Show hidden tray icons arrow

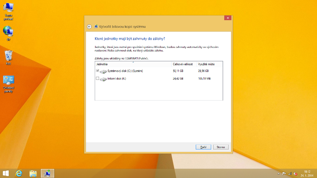tap(278, 173)
